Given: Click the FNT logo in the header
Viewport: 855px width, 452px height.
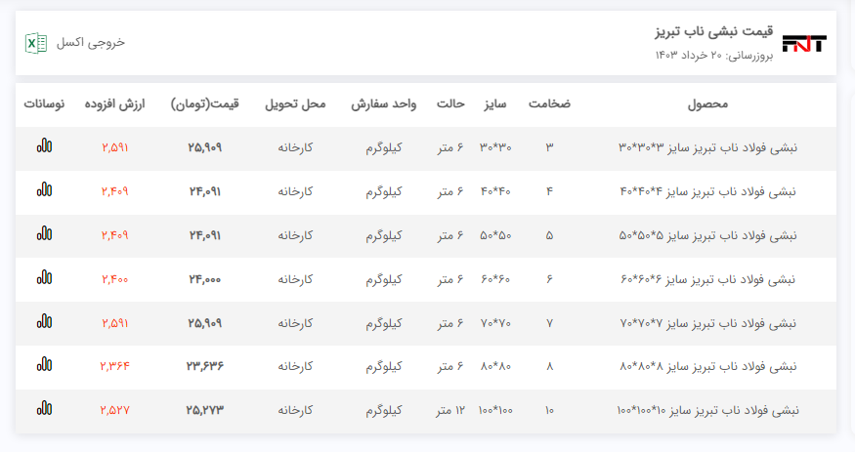Looking at the screenshot, I should coord(804,43).
